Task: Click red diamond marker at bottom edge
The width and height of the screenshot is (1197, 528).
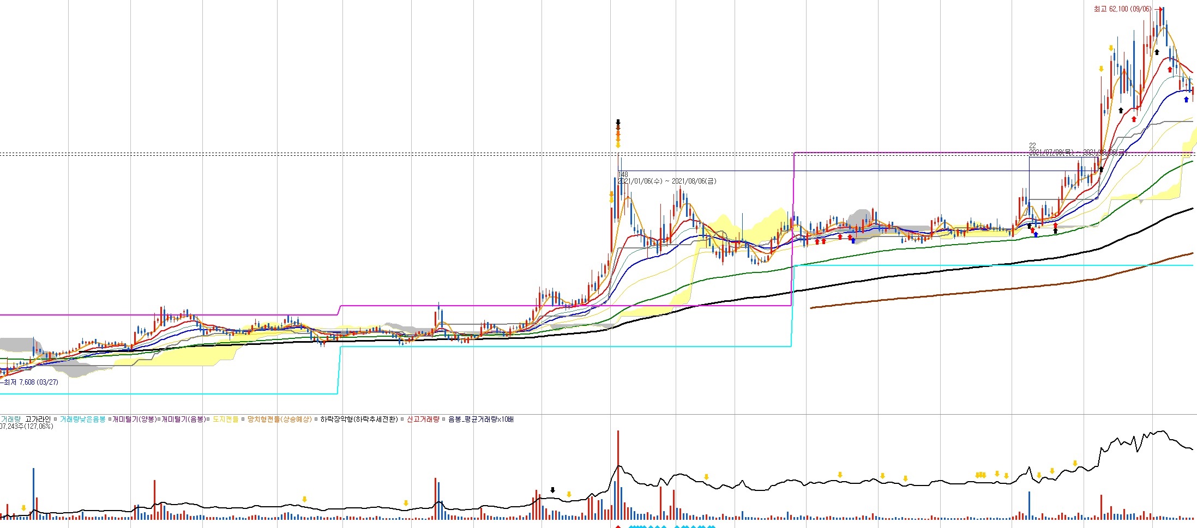Action: pos(618,526)
